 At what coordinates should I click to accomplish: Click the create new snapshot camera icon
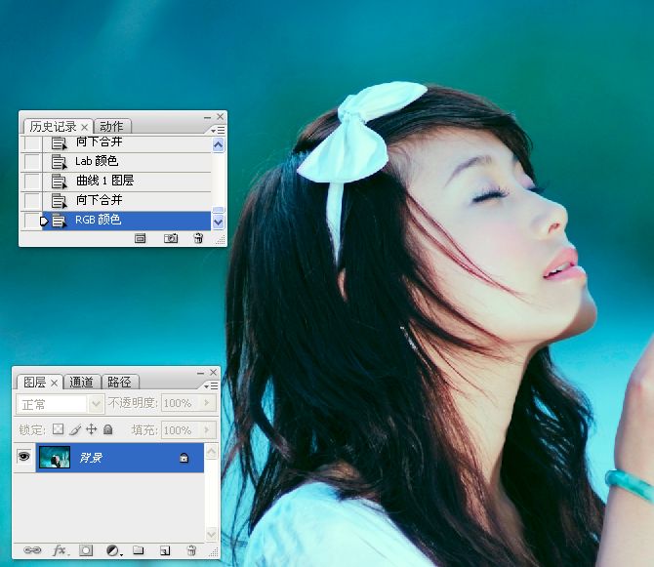tap(171, 238)
